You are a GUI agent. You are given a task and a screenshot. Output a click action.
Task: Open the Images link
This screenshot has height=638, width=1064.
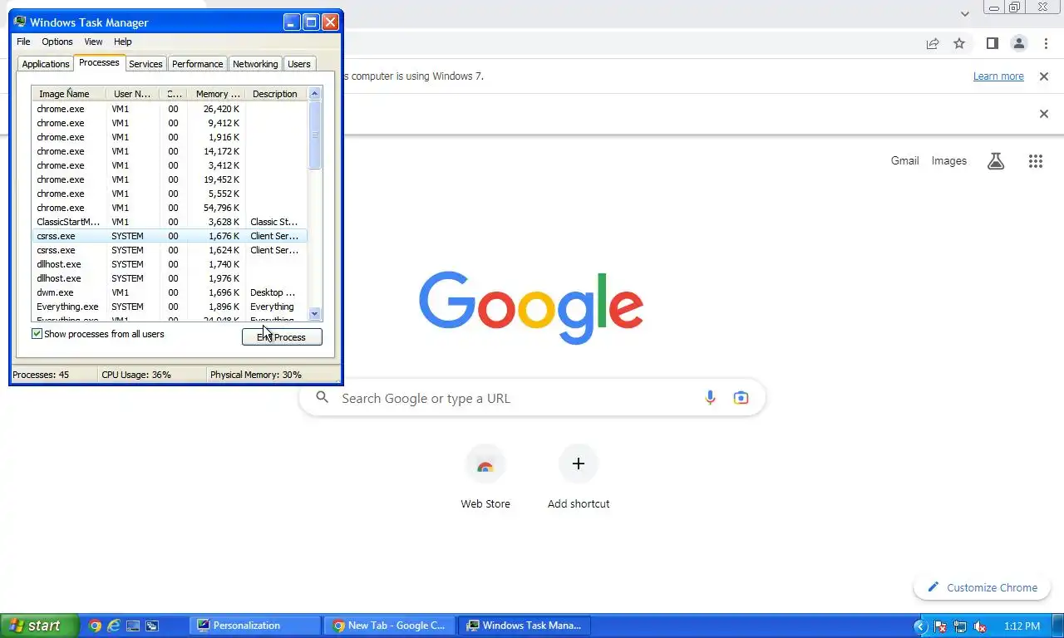(x=949, y=161)
